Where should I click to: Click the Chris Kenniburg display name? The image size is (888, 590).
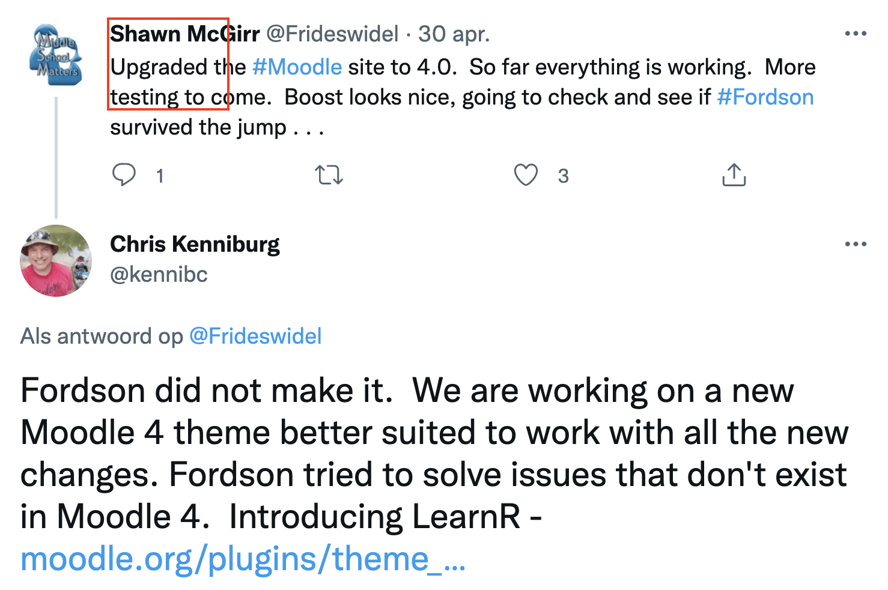pos(195,244)
